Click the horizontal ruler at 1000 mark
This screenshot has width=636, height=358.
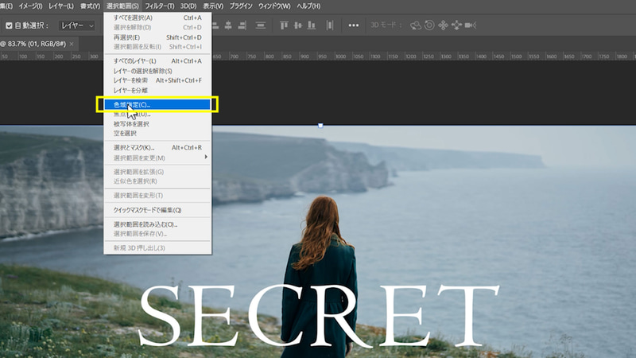pyautogui.click(x=340, y=56)
